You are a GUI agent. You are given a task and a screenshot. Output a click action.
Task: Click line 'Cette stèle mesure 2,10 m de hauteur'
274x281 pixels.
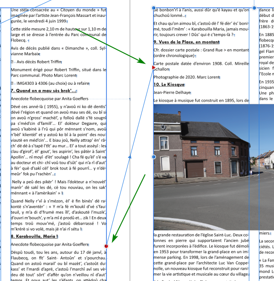58,29
